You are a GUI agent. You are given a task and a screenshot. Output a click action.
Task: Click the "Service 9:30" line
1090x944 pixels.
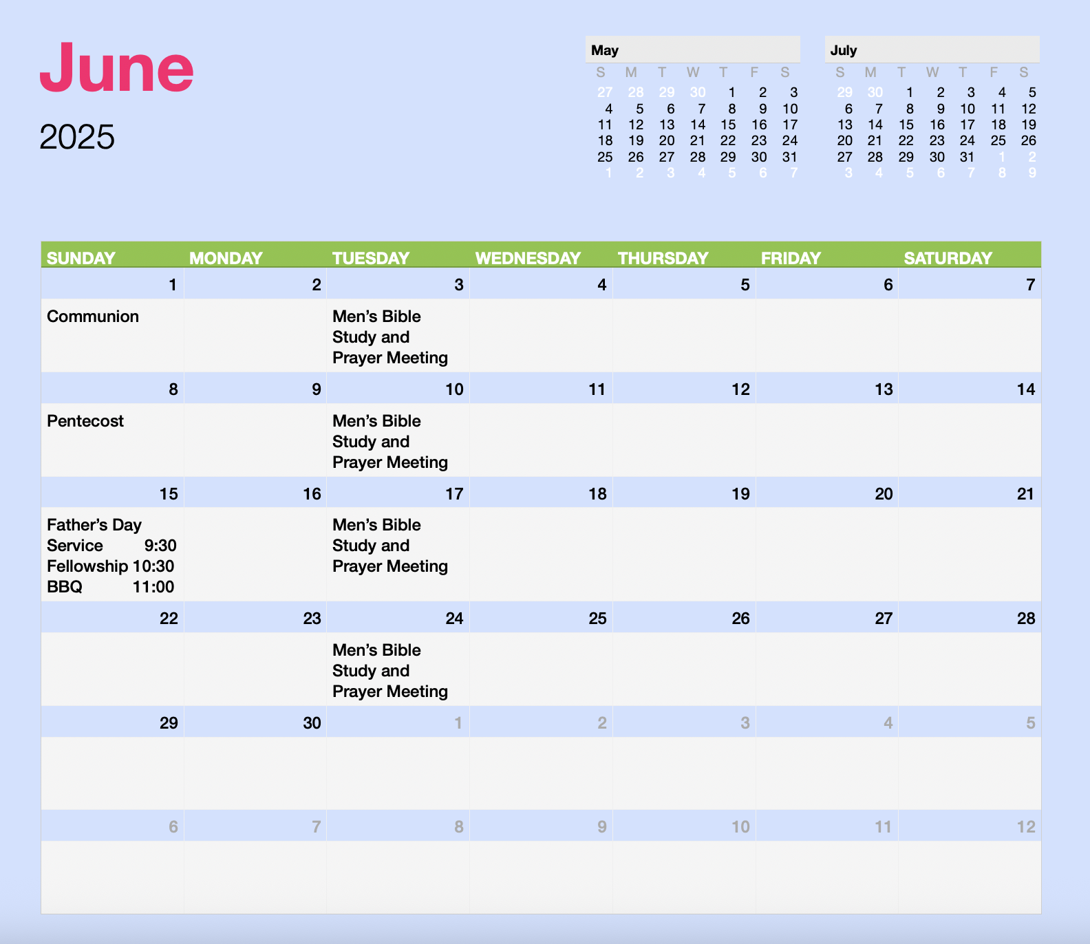111,546
